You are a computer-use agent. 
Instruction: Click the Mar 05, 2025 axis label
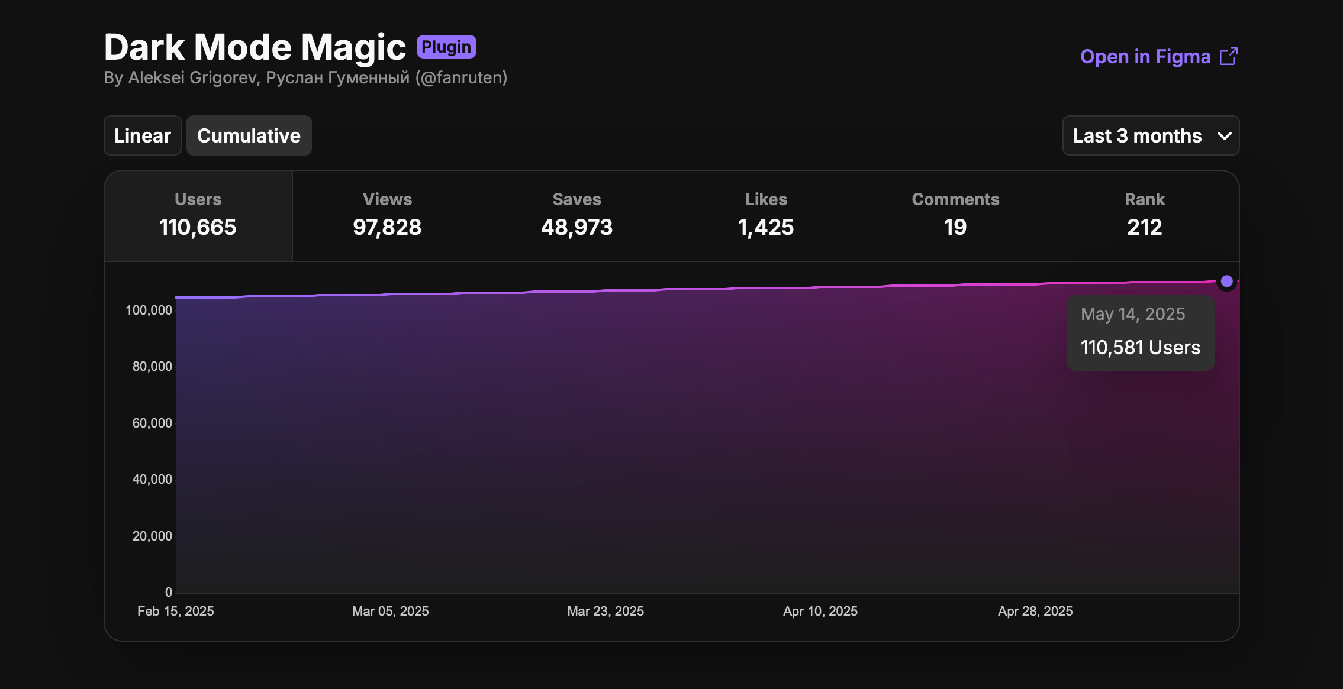391,611
